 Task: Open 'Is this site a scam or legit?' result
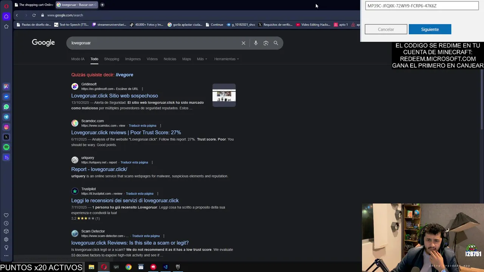130,243
